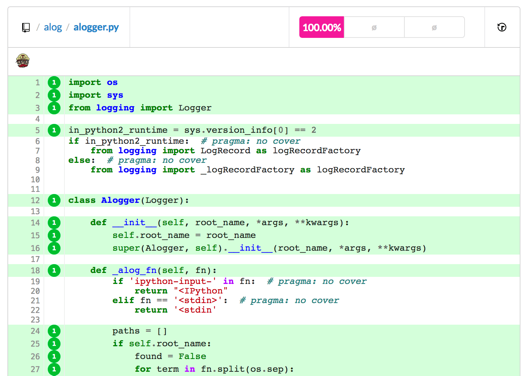This screenshot has height=376, width=530.
Task: Toggle the second ø misses indicator
Action: 434,27
